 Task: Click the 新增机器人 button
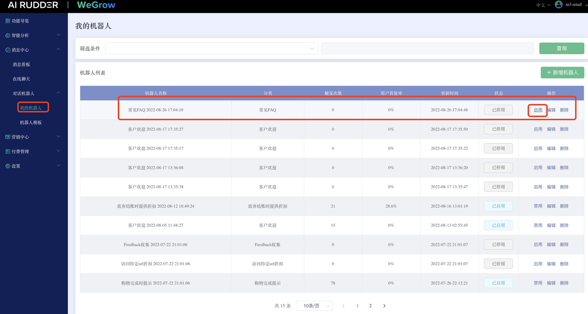tap(563, 73)
